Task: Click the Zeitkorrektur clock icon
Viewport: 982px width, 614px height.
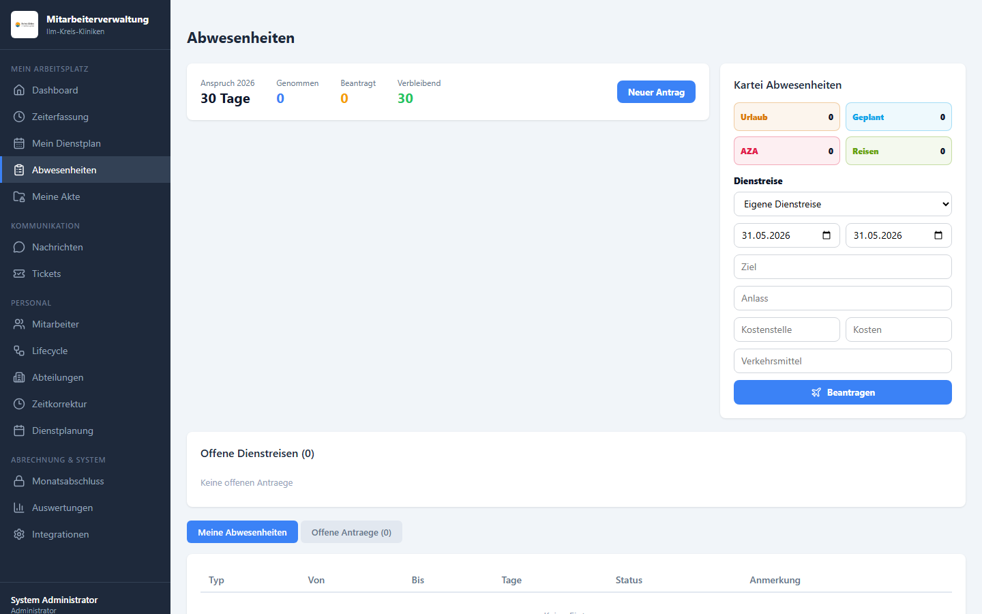Action: pyautogui.click(x=19, y=404)
